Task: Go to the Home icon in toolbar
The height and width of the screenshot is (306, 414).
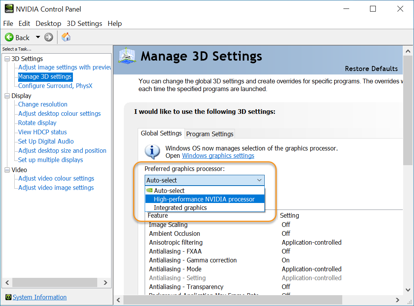Action: [x=66, y=37]
